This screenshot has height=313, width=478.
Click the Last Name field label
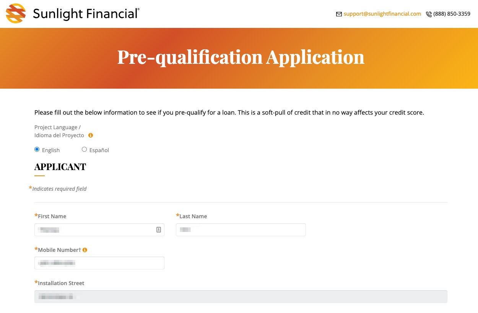tap(193, 216)
